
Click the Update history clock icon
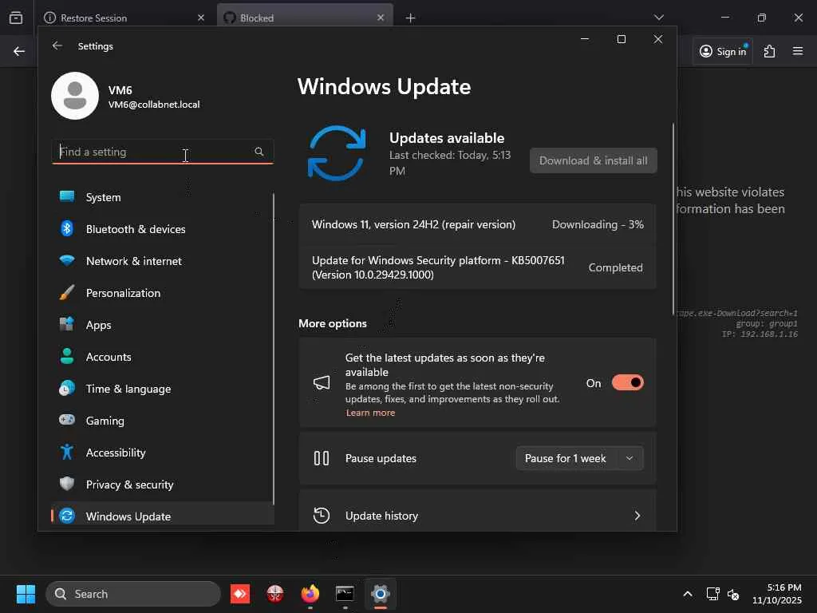coord(322,516)
